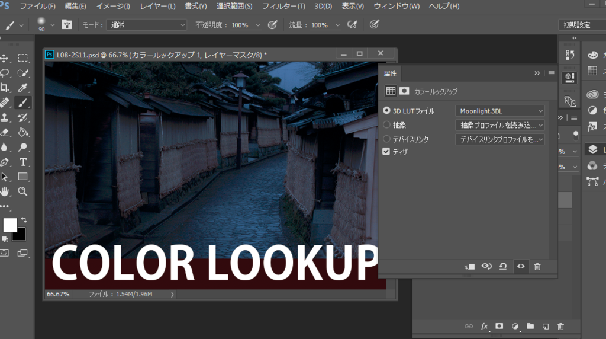606x339 pixels.
Task: Select the Lasso tool
Action: 5,73
